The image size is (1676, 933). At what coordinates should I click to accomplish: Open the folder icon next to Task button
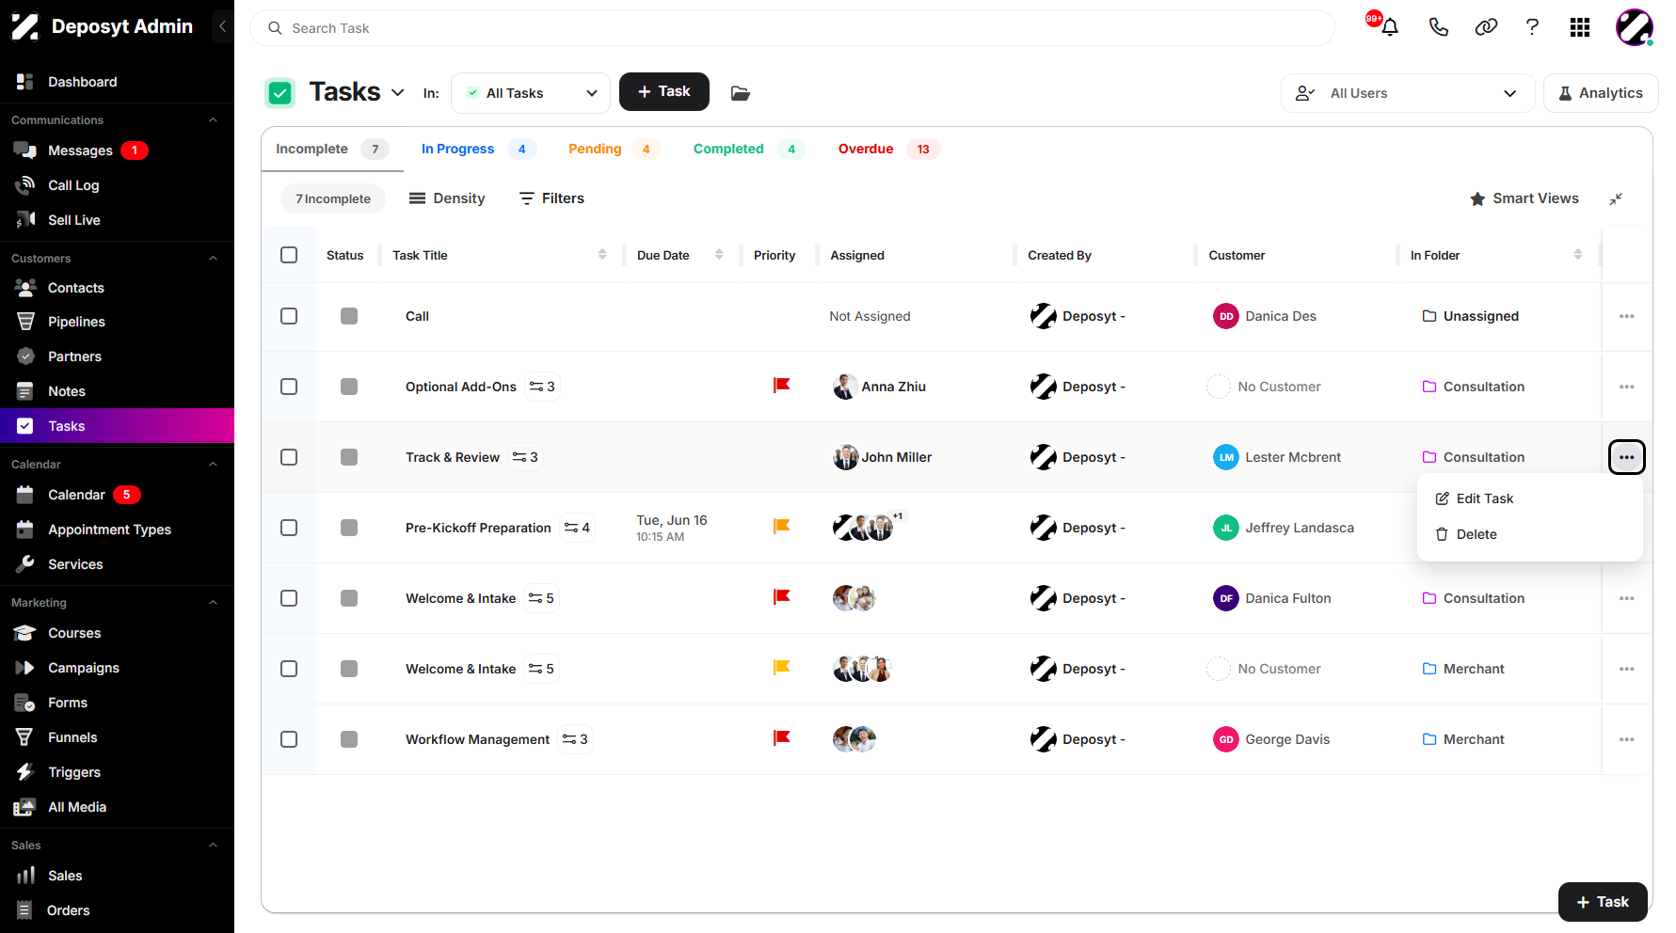[741, 93]
